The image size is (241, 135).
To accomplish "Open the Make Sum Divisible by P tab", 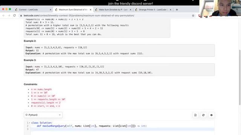I will click(113, 10).
